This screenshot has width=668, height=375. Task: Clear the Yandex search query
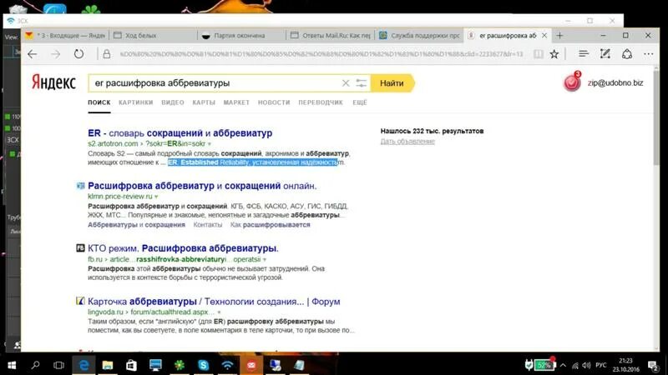tap(346, 83)
